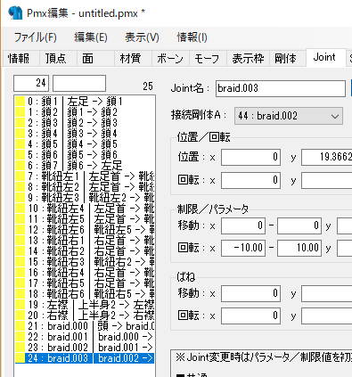Select joint row 11 : 靴紐左5

point(85,219)
